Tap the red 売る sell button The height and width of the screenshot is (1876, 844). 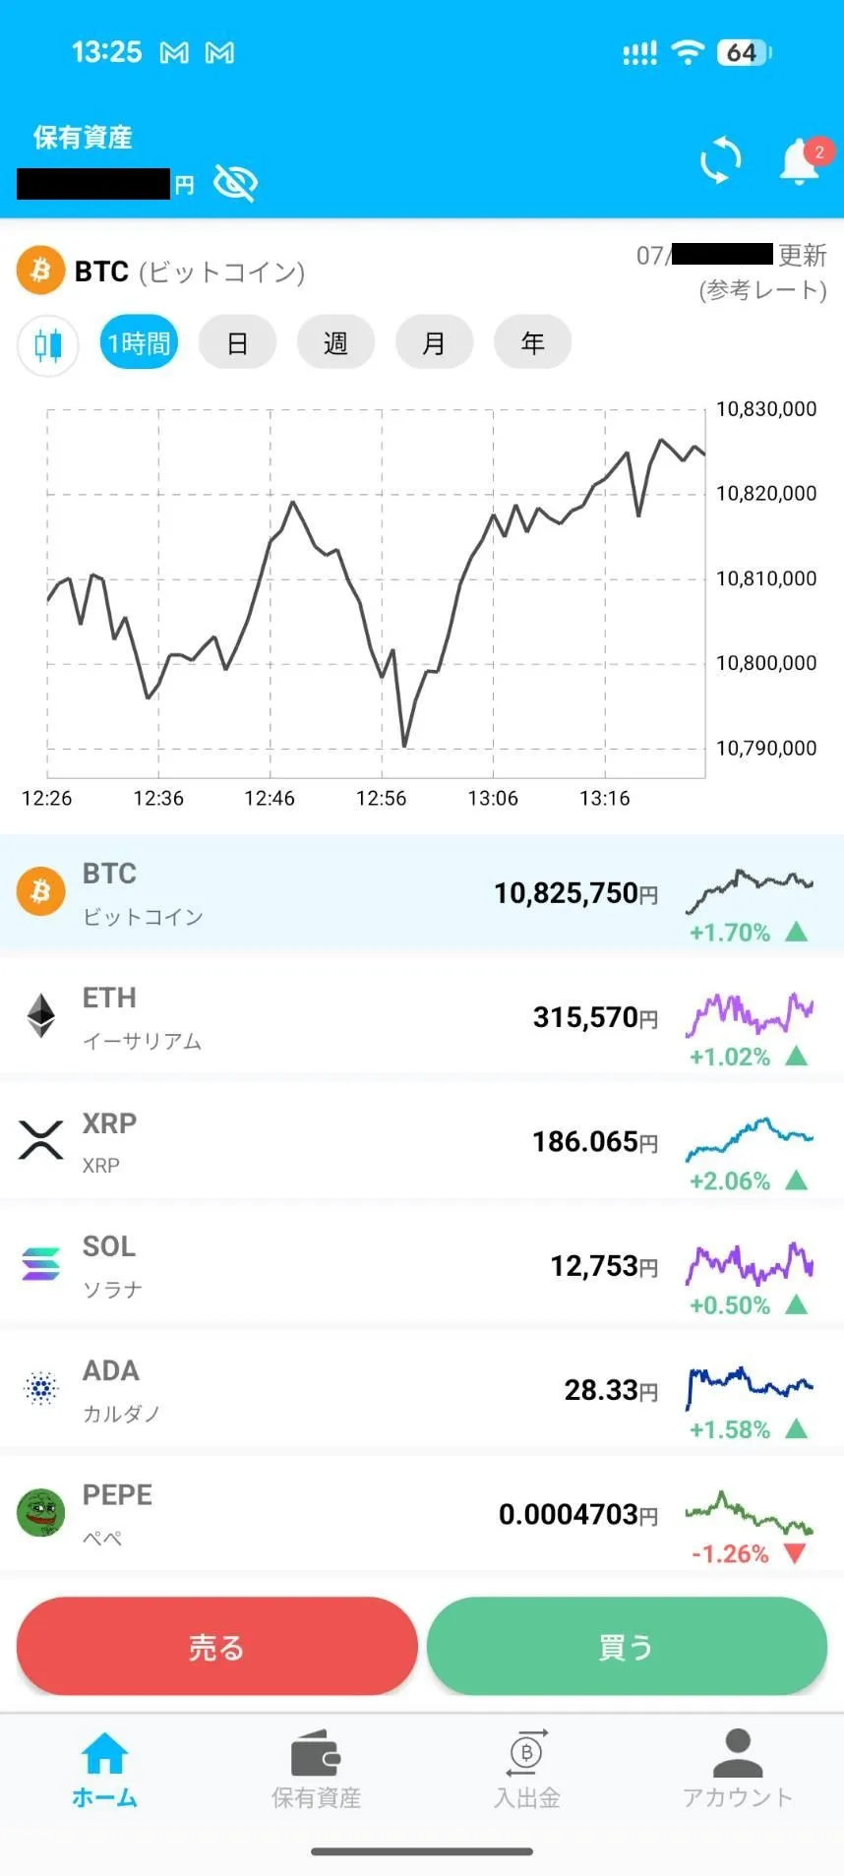[x=217, y=1646]
